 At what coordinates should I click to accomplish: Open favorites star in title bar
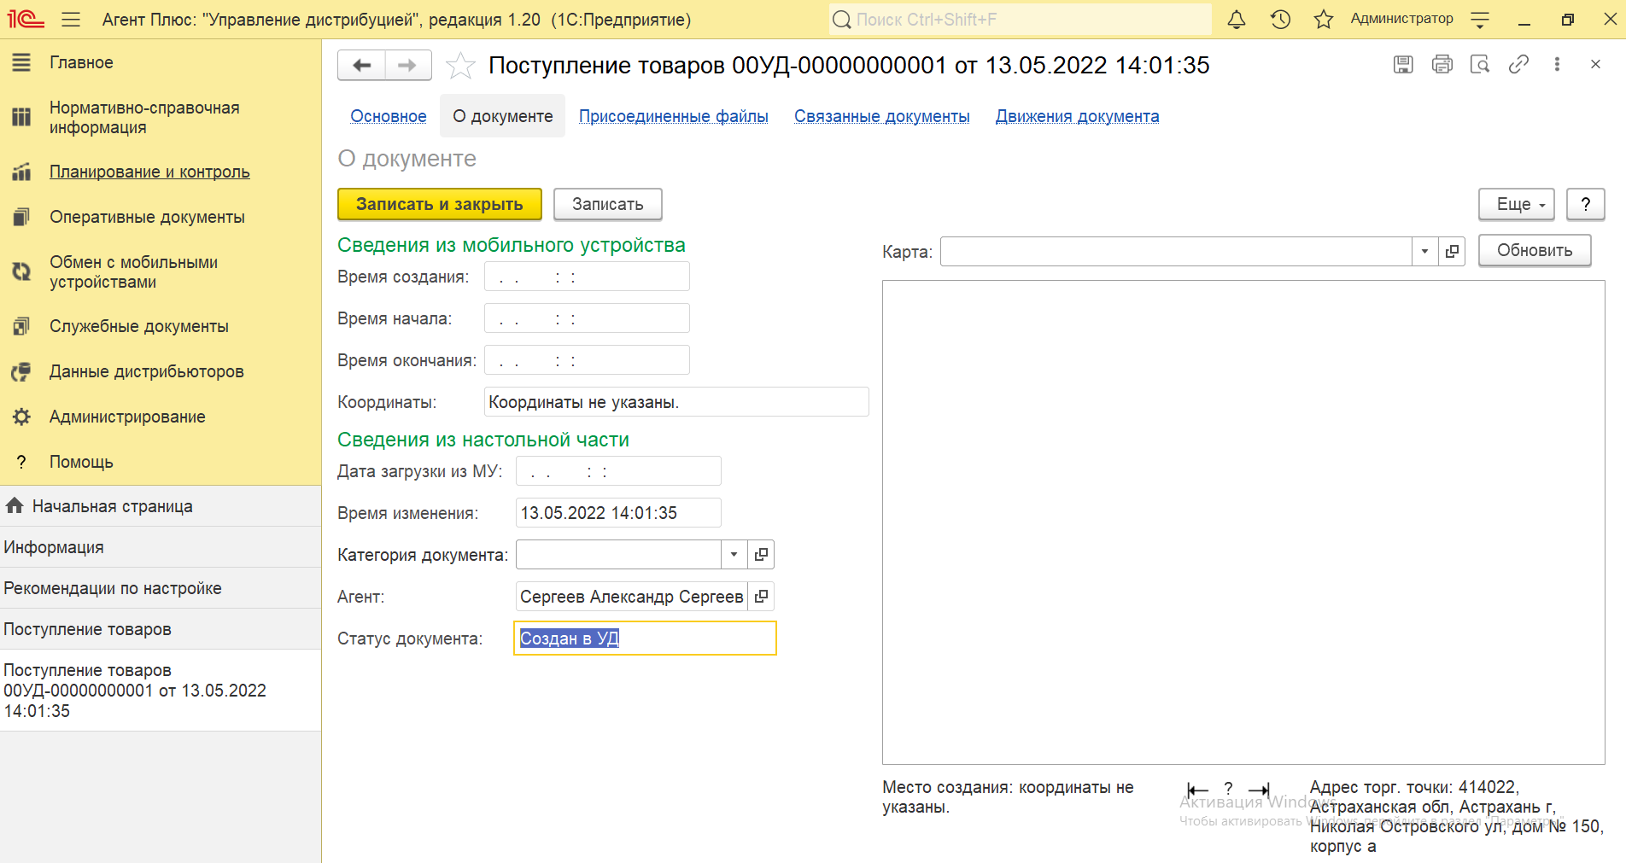tap(1323, 20)
